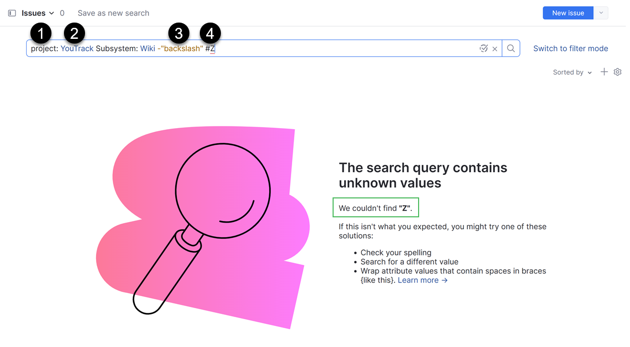Screen dimensions: 630x347
Task: Click the unknown #Z term in query
Action: pyautogui.click(x=210, y=48)
